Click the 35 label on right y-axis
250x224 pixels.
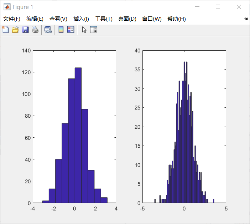click(137, 70)
